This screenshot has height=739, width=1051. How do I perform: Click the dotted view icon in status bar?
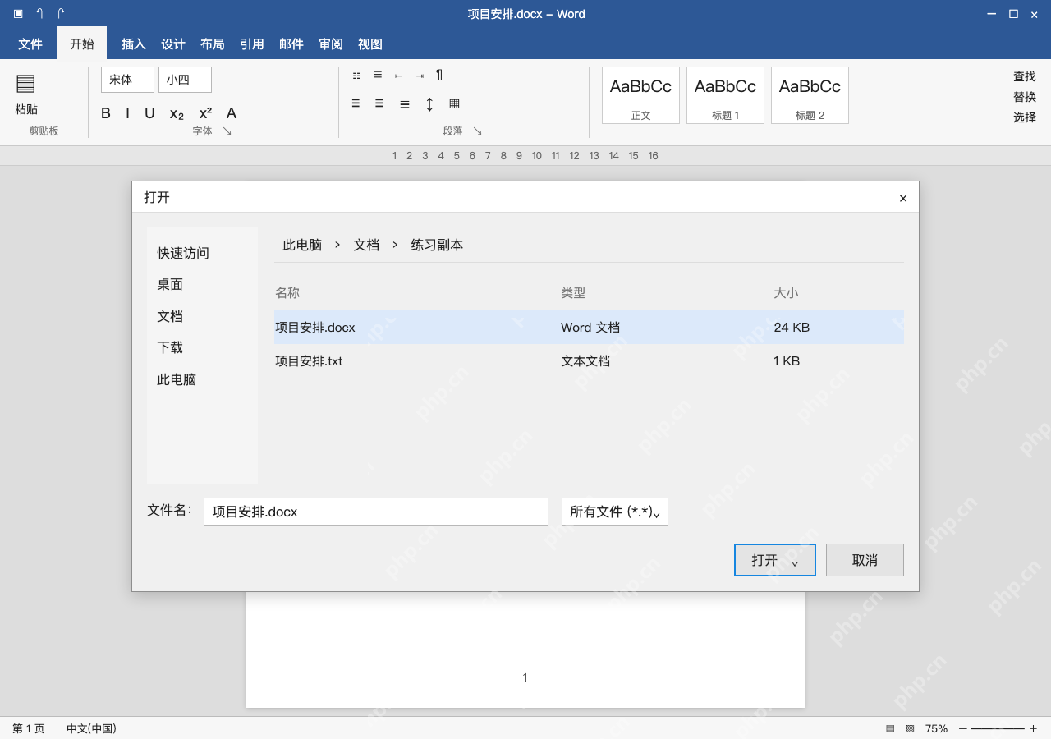click(x=910, y=728)
